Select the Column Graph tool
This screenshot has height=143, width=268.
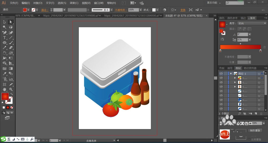[x=11, y=79]
